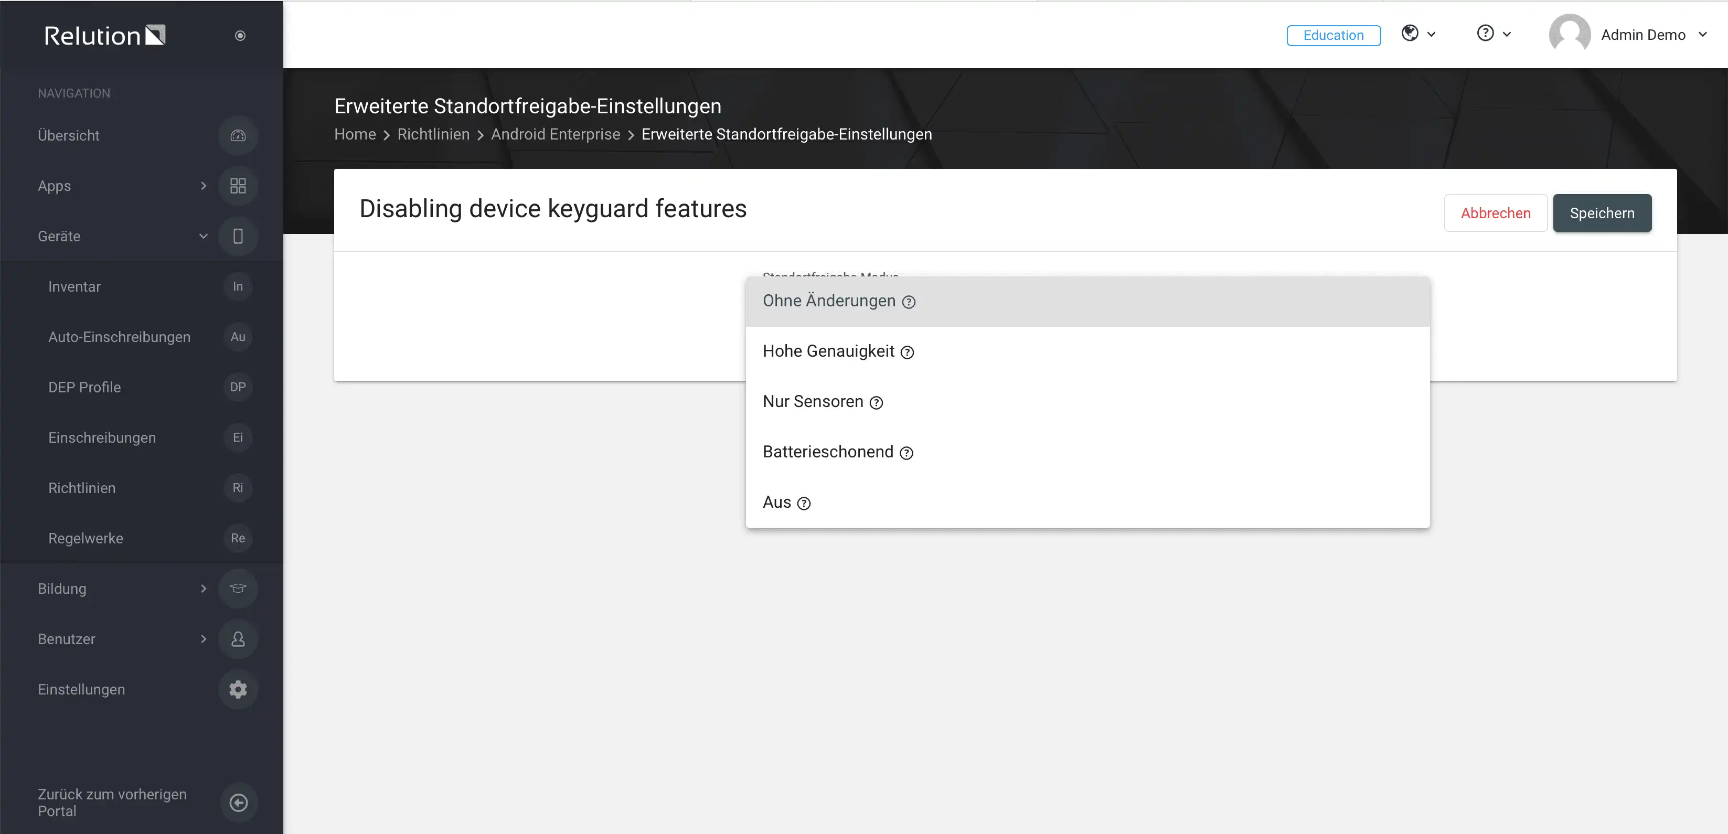1728x834 pixels.
Task: Open Einstellungen via the gear icon
Action: (238, 689)
